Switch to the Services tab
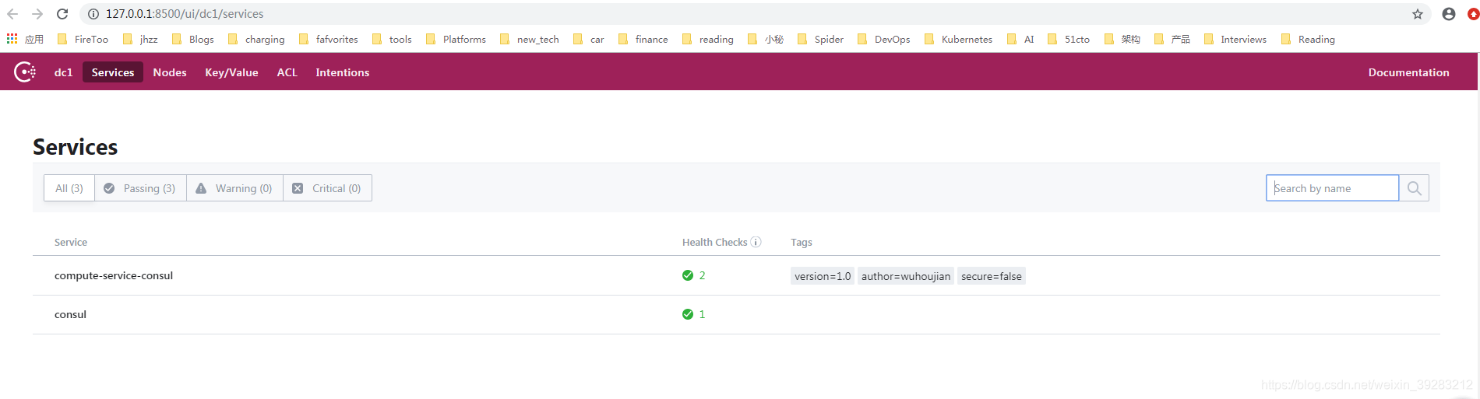Screen dimensions: 1480x399 (x=113, y=72)
